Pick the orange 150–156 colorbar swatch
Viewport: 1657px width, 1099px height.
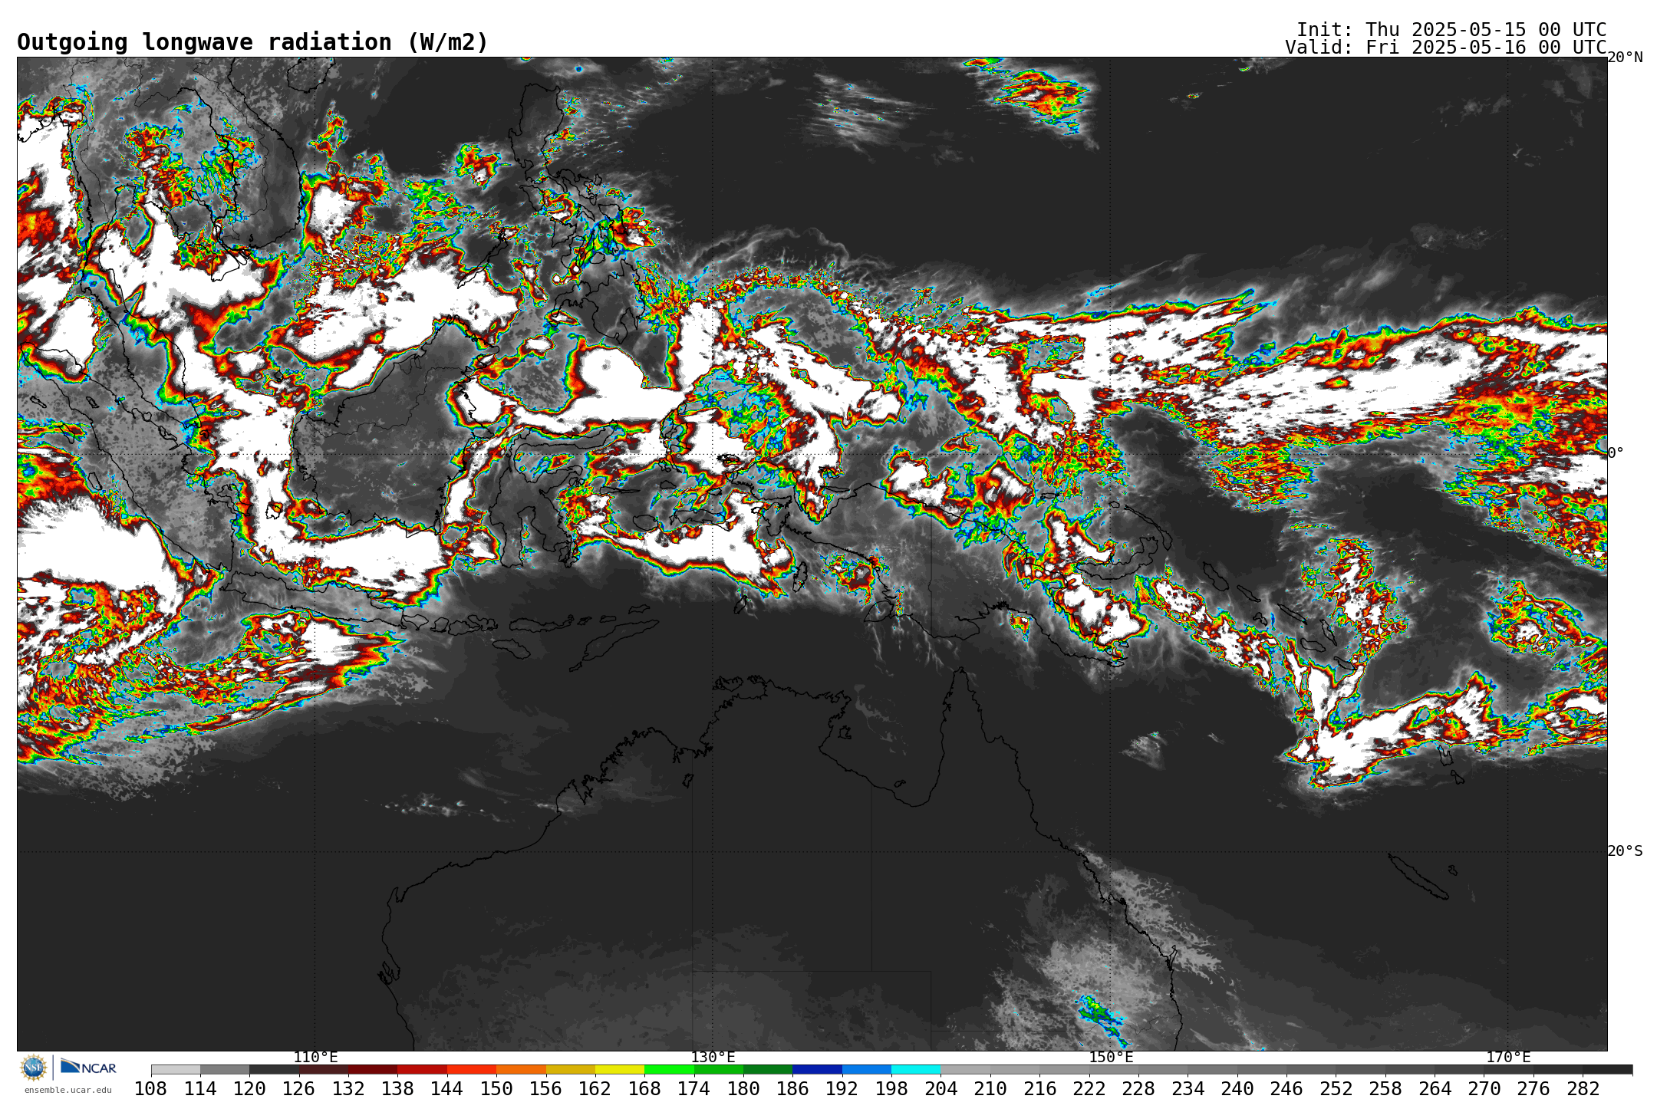(x=521, y=1069)
